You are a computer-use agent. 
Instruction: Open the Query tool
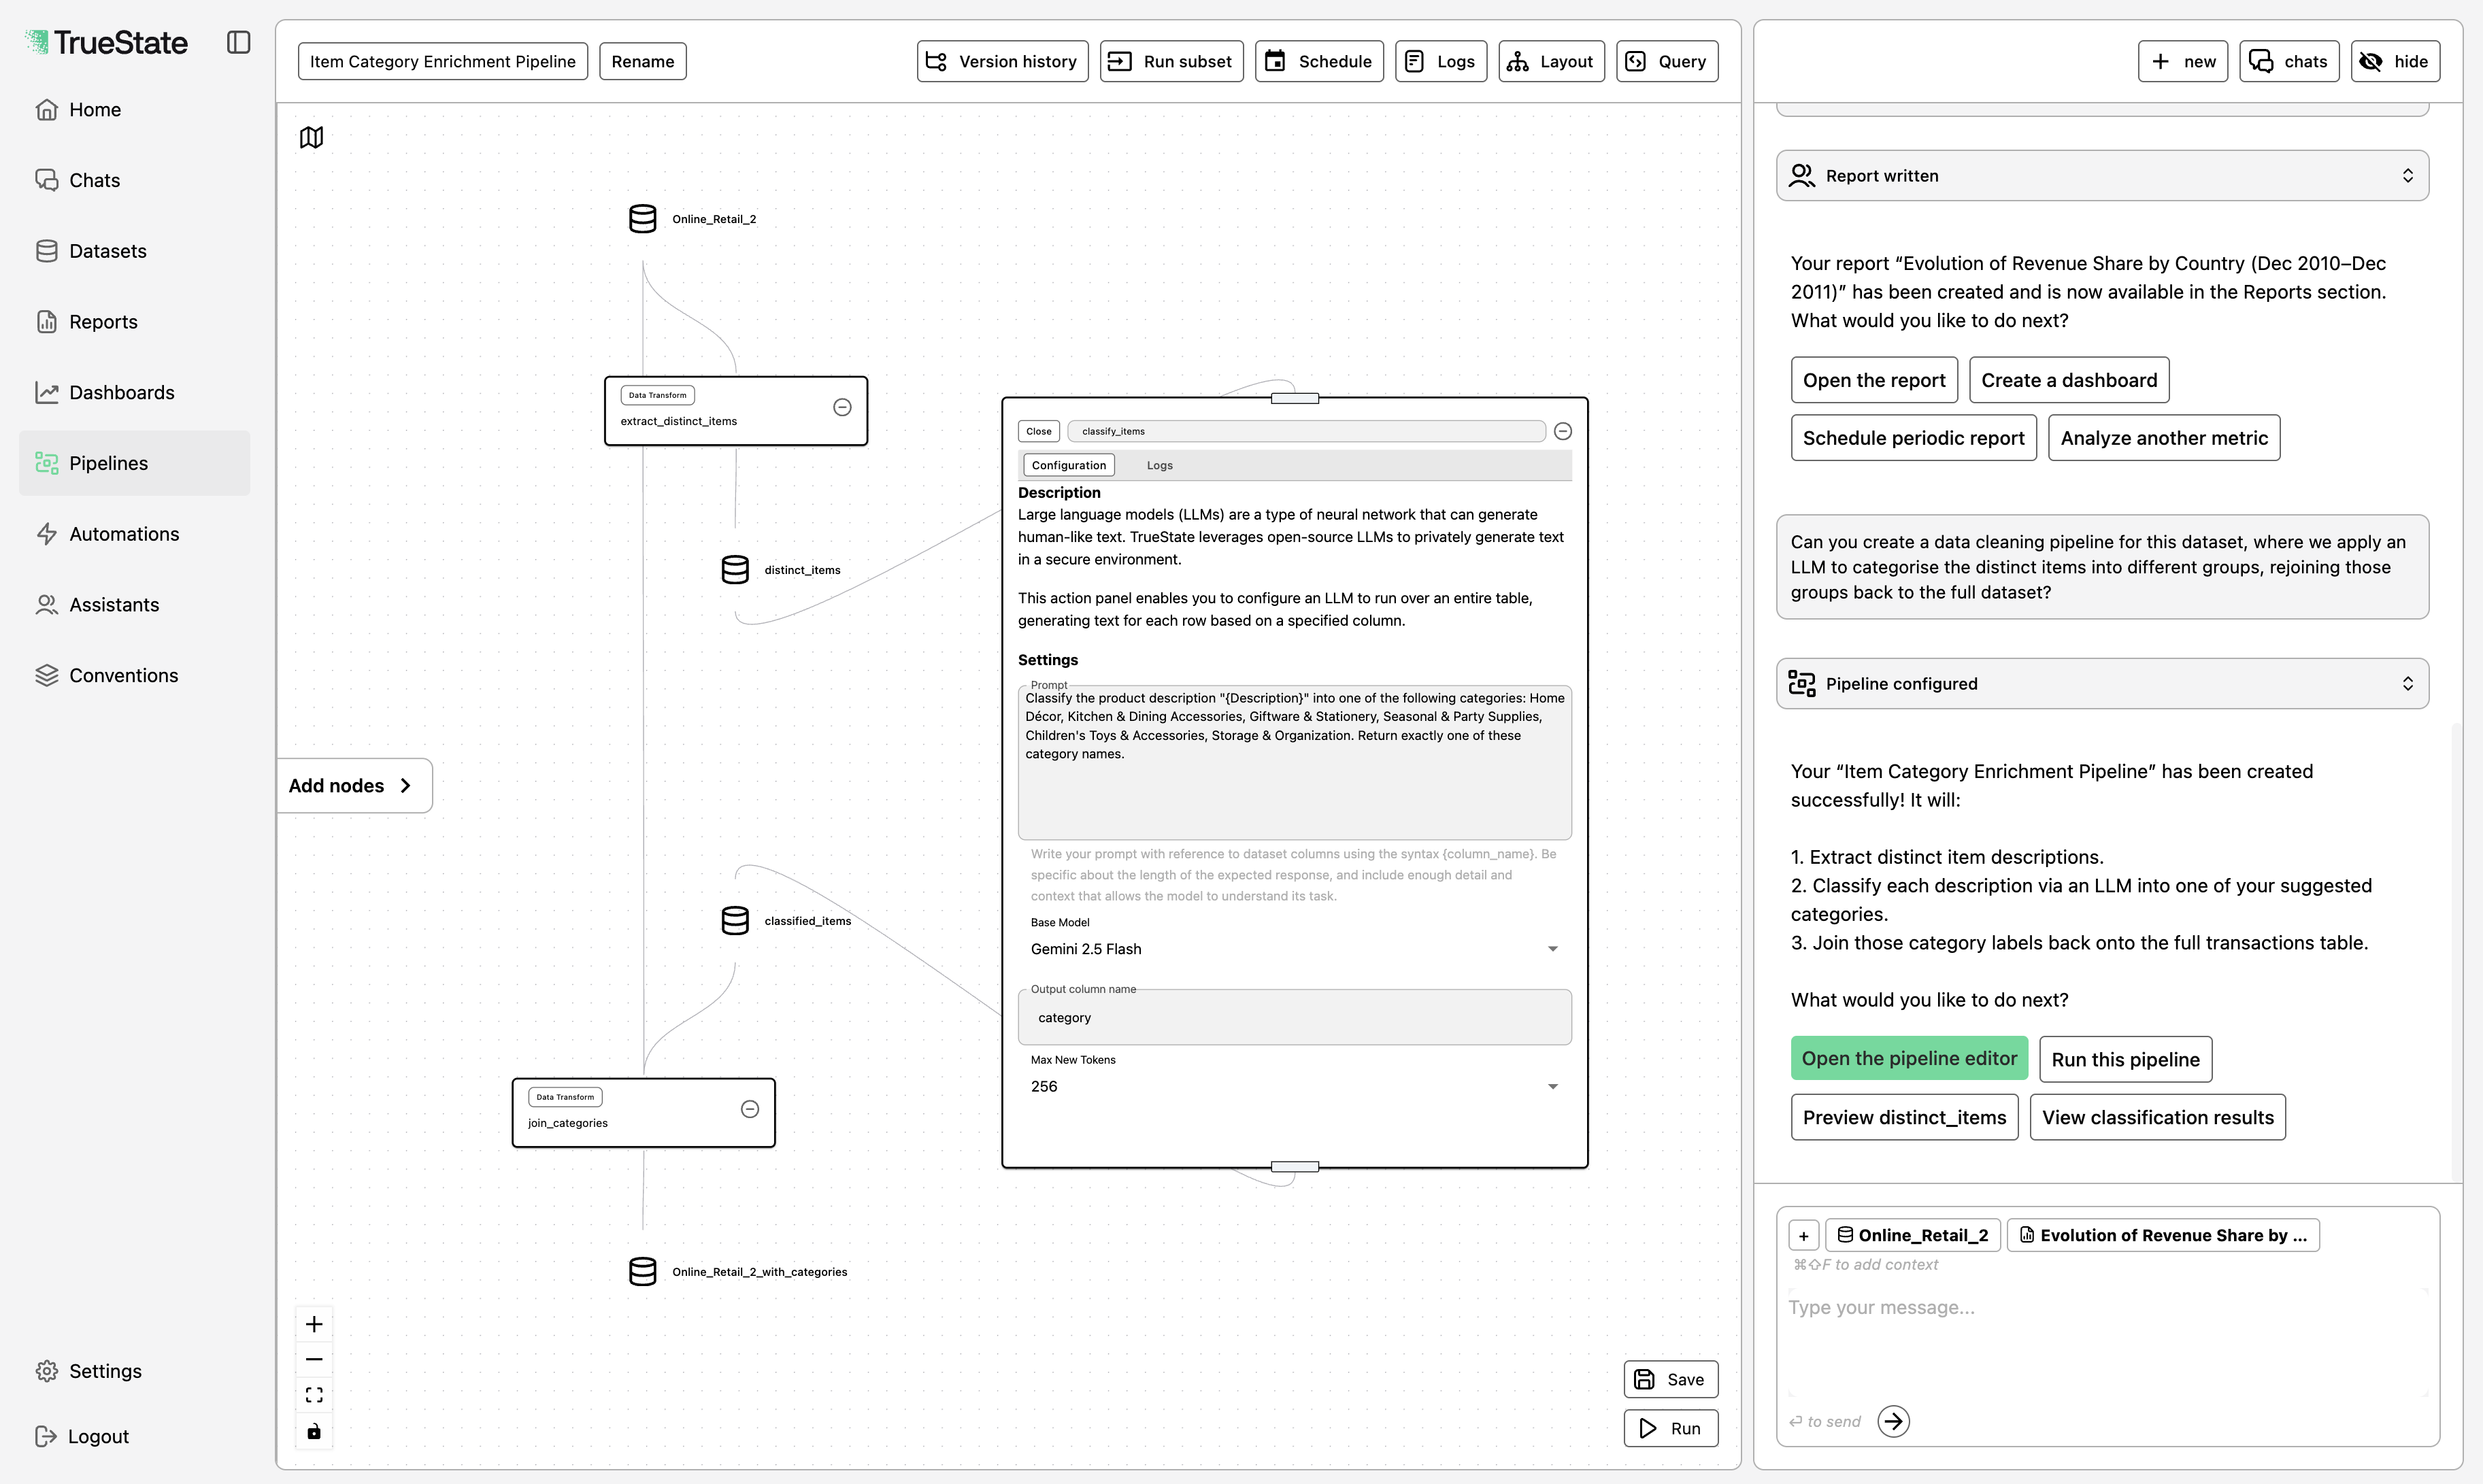tap(1667, 61)
